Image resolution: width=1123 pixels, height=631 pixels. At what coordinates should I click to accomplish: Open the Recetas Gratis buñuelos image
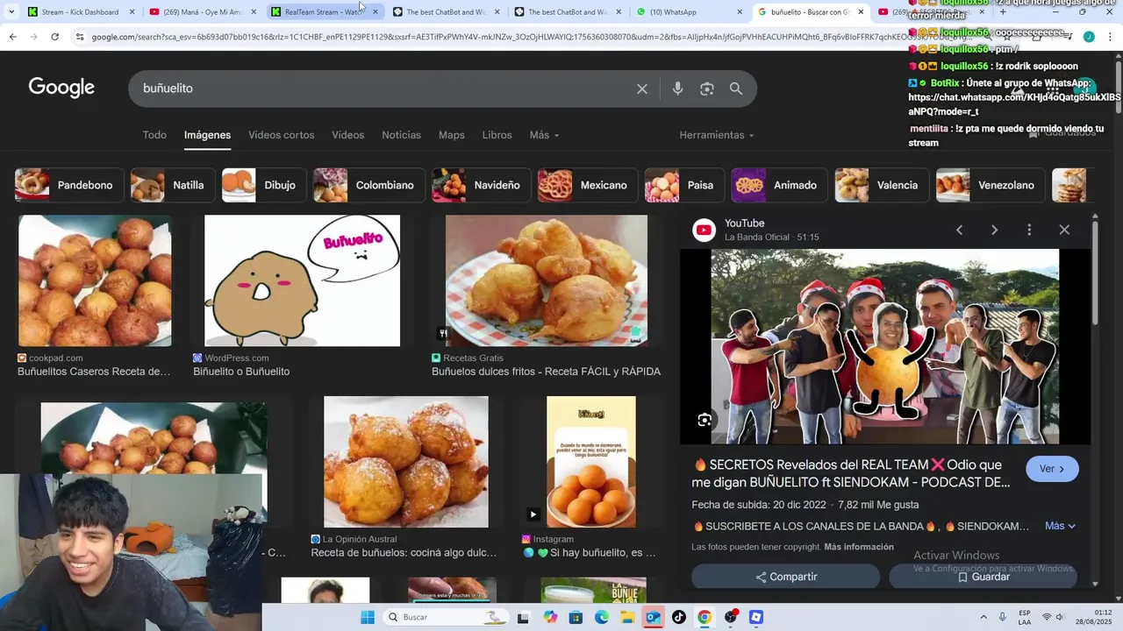546,280
